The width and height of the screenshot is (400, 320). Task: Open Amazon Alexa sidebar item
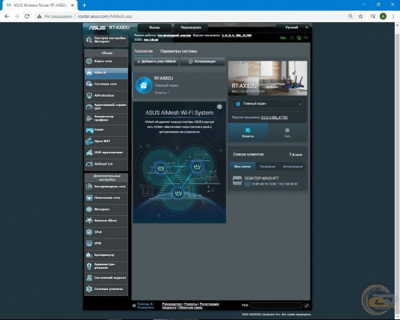tap(106, 221)
